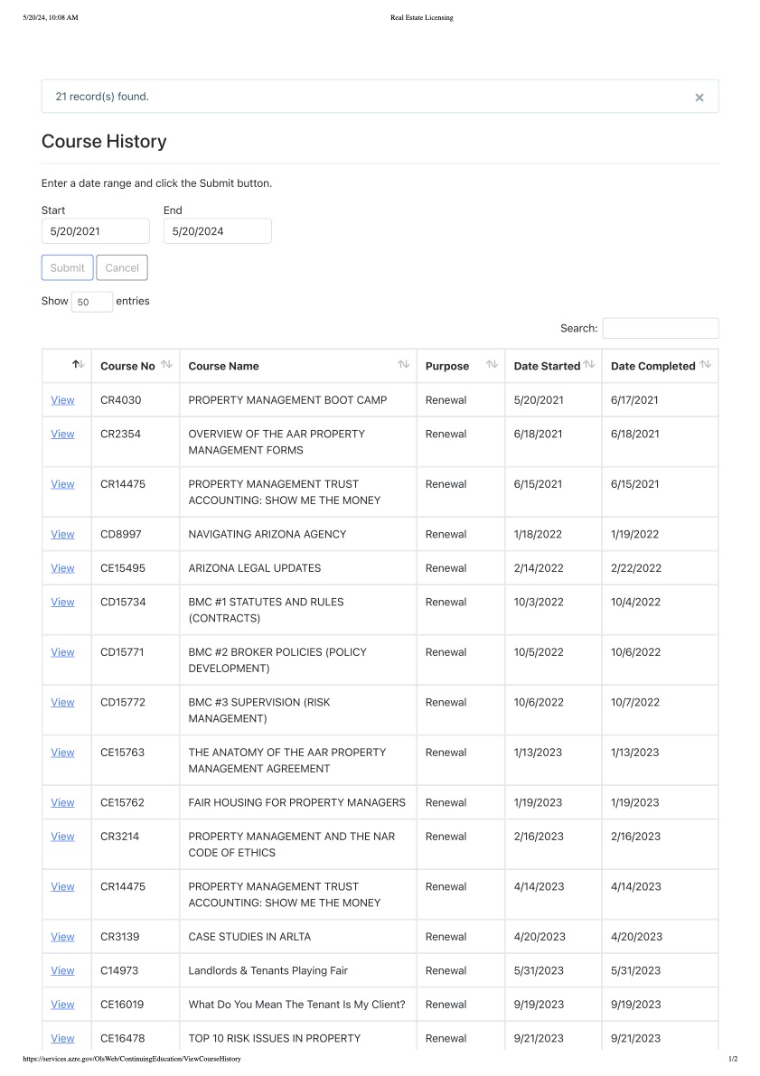The height and width of the screenshot is (1076, 760).
Task: Open View link for course CD15772
Action: pos(62,702)
